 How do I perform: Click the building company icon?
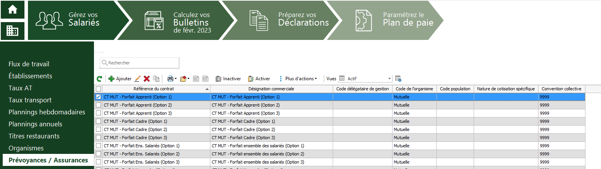(12, 31)
